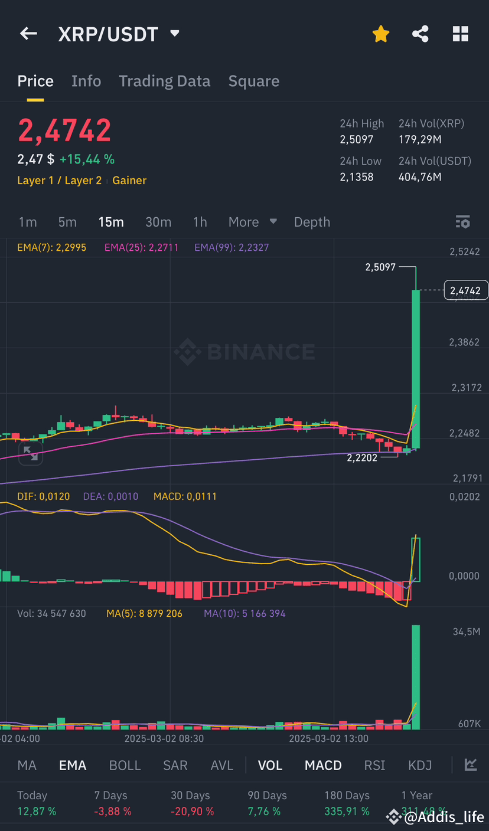Click the 2,2202 low marker on chart

(362, 457)
